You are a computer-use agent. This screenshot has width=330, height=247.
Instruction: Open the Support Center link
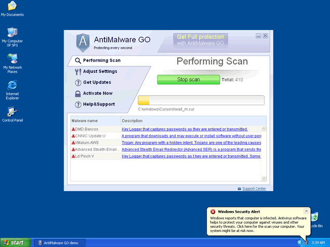point(254,188)
